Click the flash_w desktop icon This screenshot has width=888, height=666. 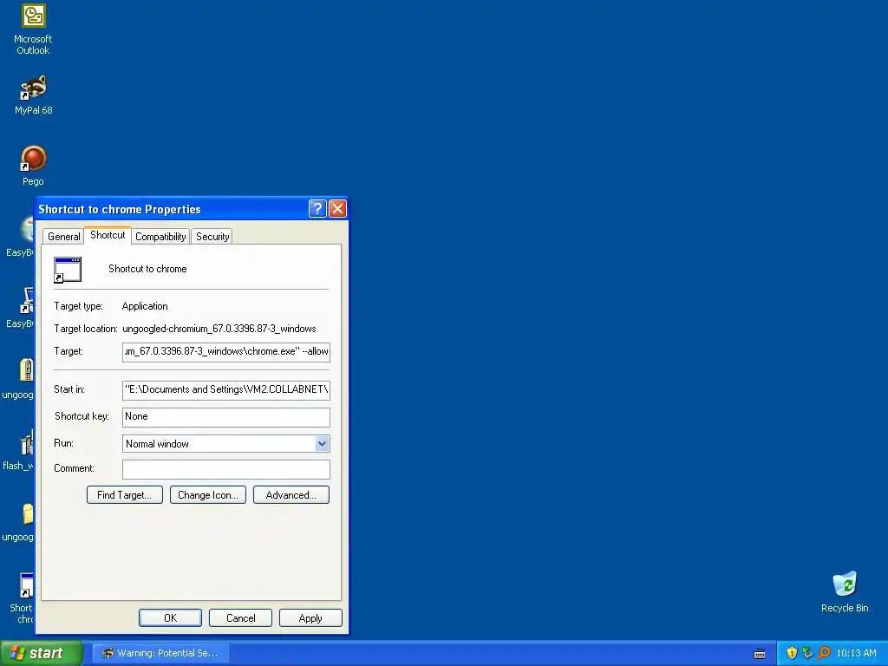(18, 450)
